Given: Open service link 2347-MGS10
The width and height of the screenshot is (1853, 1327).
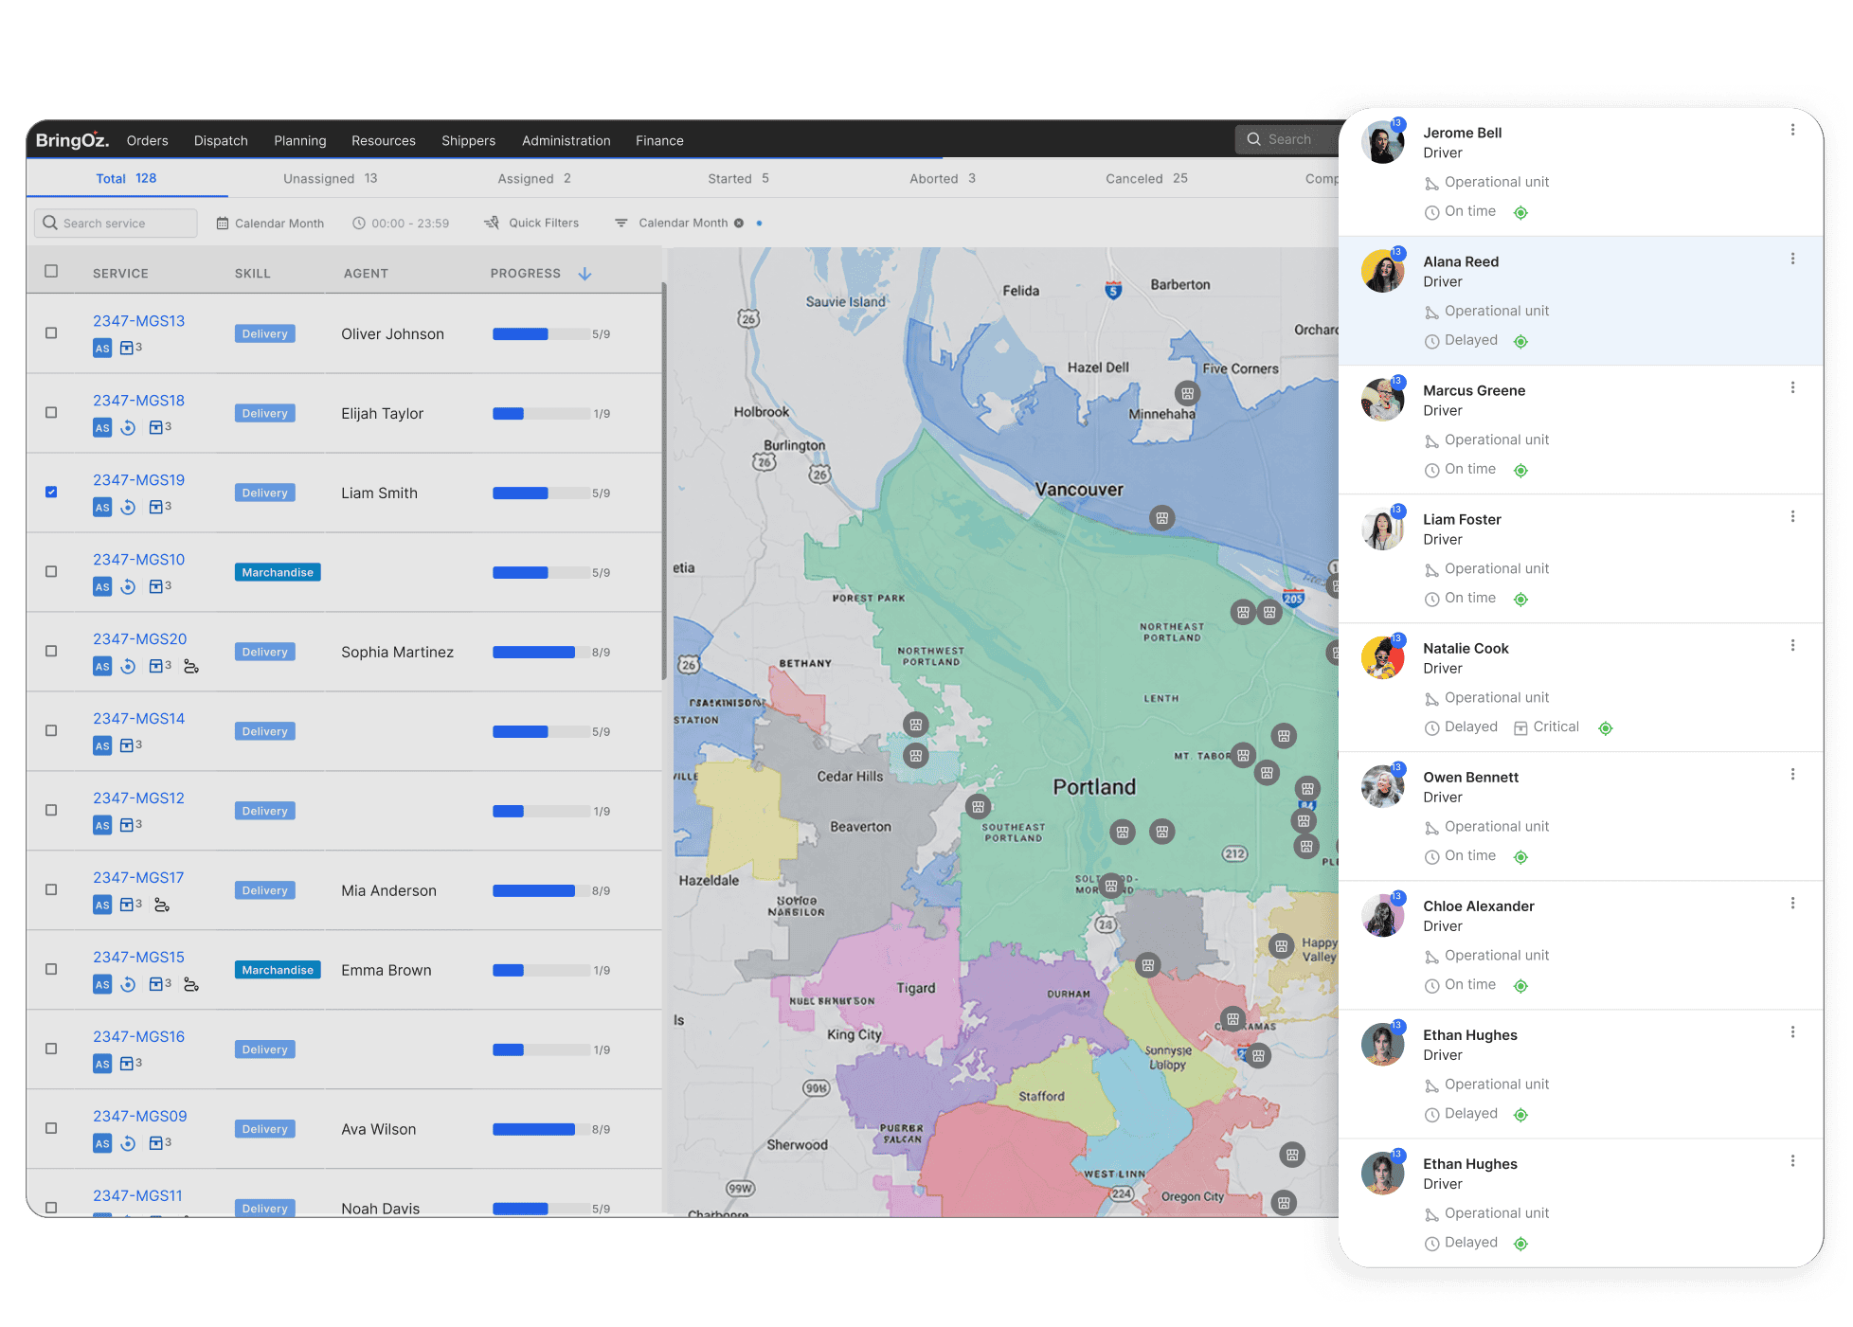Looking at the screenshot, I should click(x=139, y=560).
